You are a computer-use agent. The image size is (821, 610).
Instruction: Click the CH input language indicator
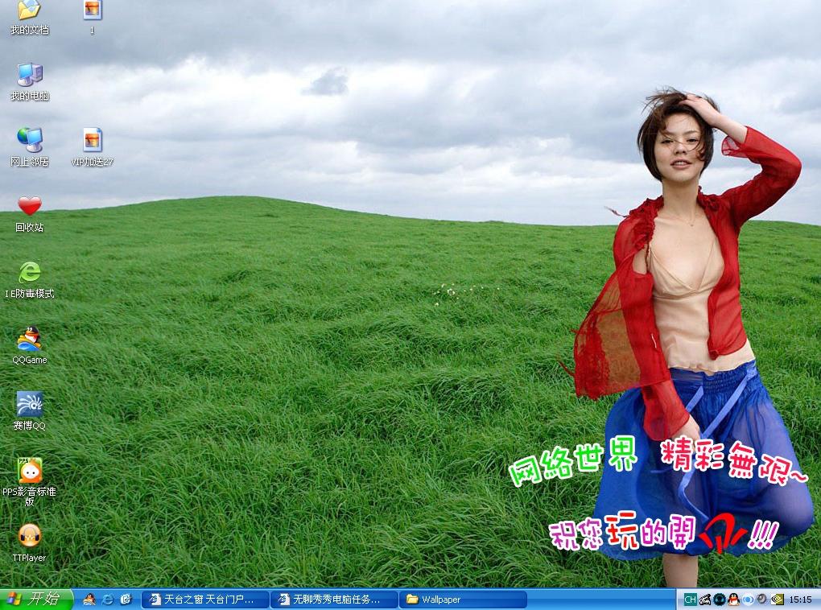(x=690, y=600)
